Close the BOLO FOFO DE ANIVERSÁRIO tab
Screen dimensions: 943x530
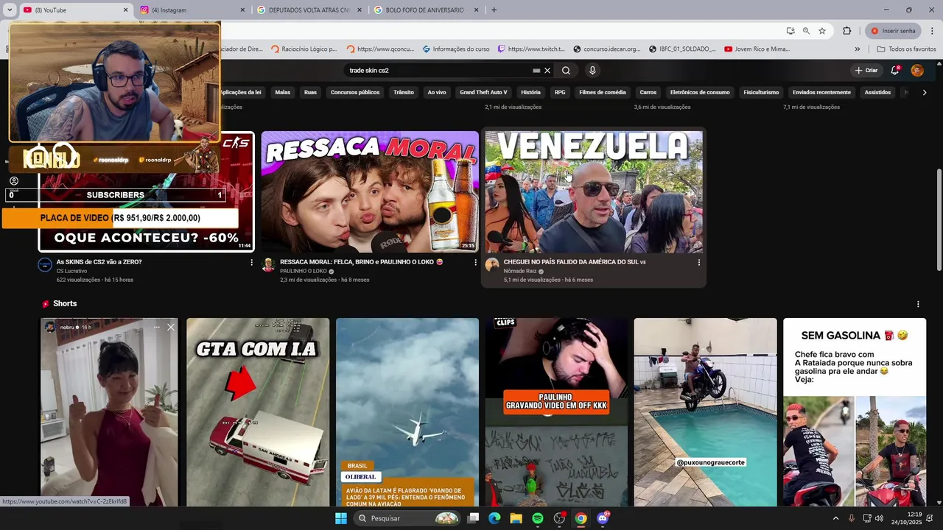(476, 10)
